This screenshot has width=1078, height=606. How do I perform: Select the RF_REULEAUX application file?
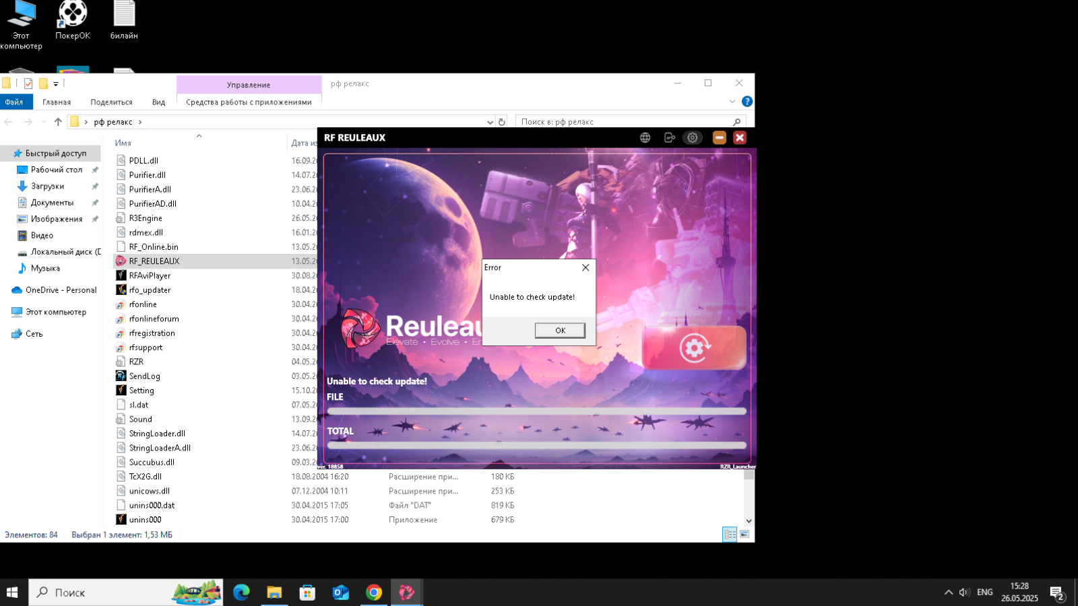coord(154,261)
